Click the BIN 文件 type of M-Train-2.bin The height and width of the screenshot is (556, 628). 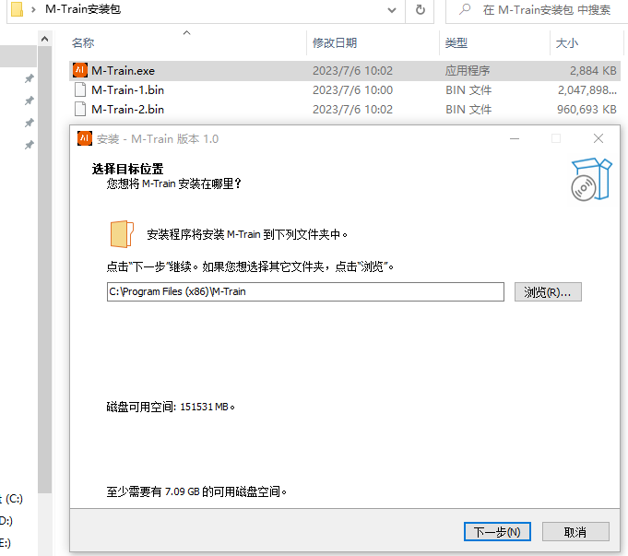pos(468,110)
